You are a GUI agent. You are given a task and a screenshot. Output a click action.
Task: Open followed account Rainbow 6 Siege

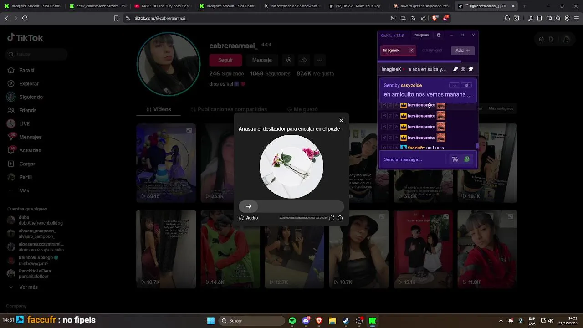(35, 261)
